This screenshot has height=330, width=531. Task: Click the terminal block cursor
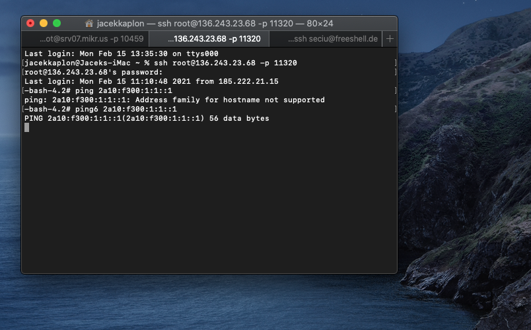point(27,127)
